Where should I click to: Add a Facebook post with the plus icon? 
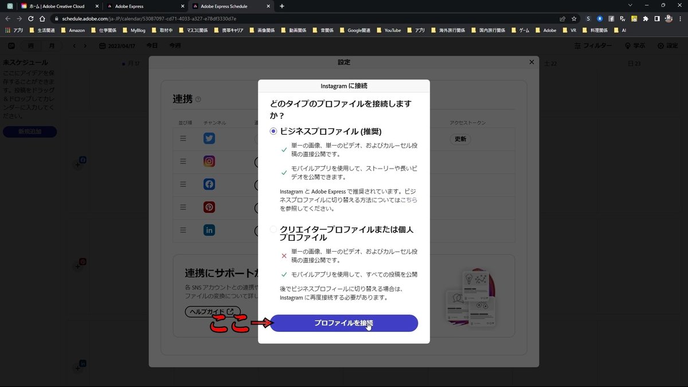[x=78, y=165]
